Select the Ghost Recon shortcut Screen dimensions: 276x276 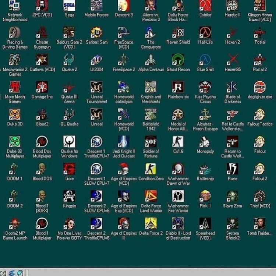coord(178,60)
